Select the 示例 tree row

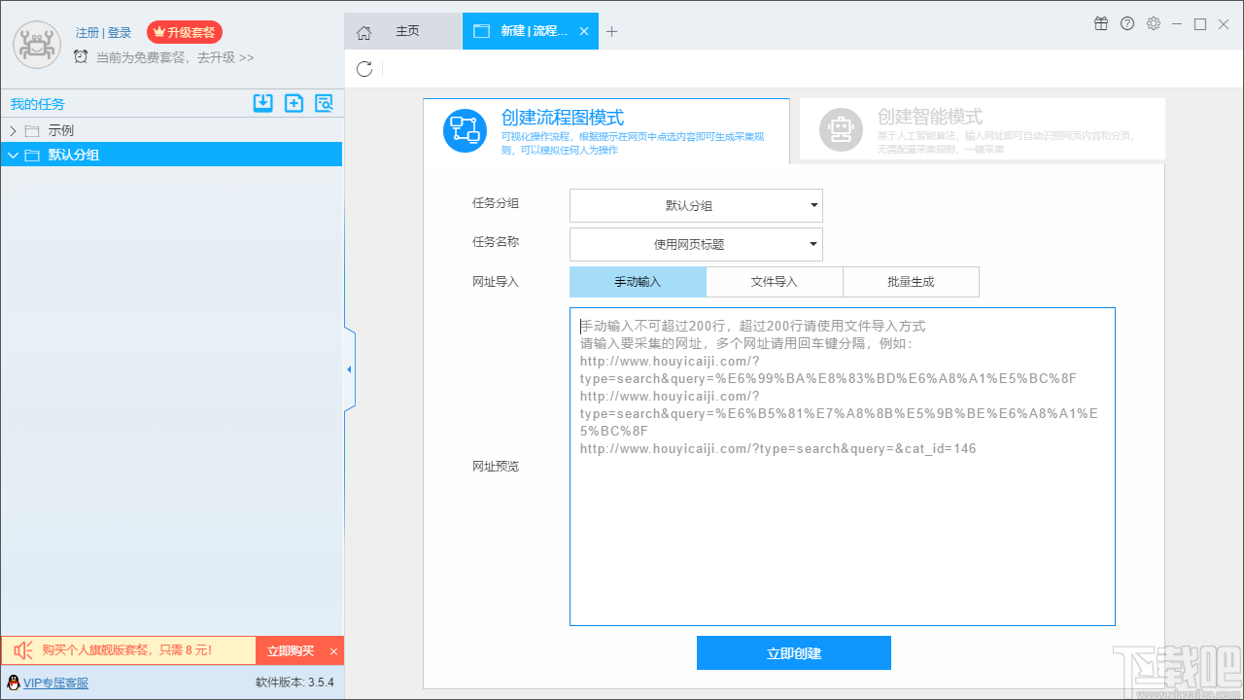click(x=171, y=130)
